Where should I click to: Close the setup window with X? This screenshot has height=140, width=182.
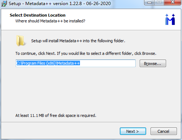coord(173,3)
